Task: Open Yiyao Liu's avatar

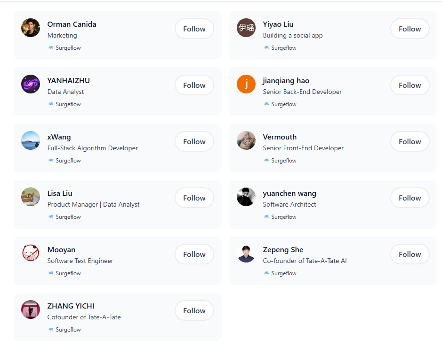Action: [x=246, y=28]
